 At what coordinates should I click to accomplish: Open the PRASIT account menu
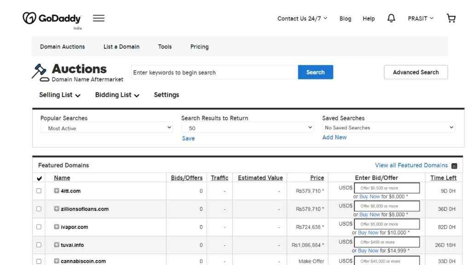pos(420,18)
